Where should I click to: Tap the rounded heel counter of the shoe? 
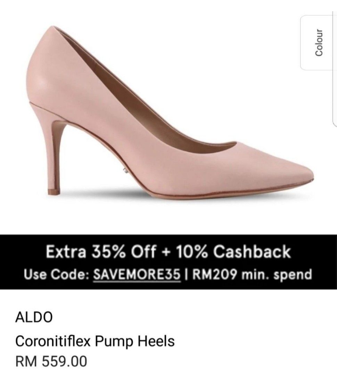pos(41,72)
